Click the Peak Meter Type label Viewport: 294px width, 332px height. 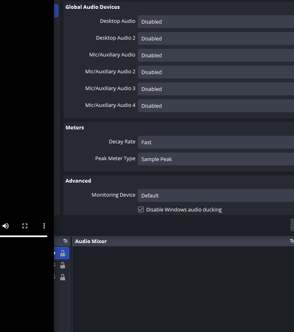tap(115, 159)
